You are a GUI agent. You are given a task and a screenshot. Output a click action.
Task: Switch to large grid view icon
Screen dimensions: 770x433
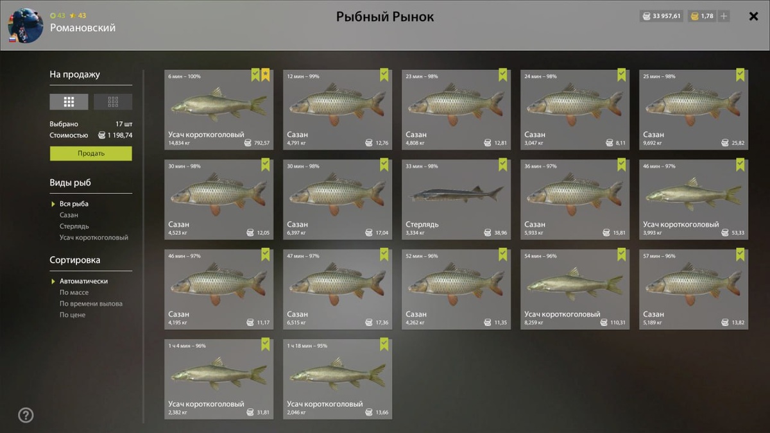[x=69, y=102]
